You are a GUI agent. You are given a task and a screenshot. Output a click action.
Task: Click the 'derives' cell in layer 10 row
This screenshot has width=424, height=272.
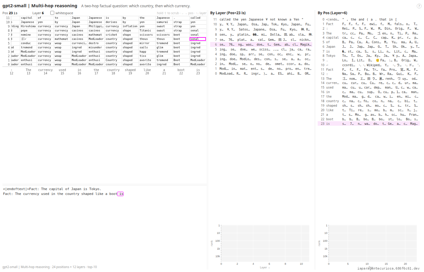(113, 22)
